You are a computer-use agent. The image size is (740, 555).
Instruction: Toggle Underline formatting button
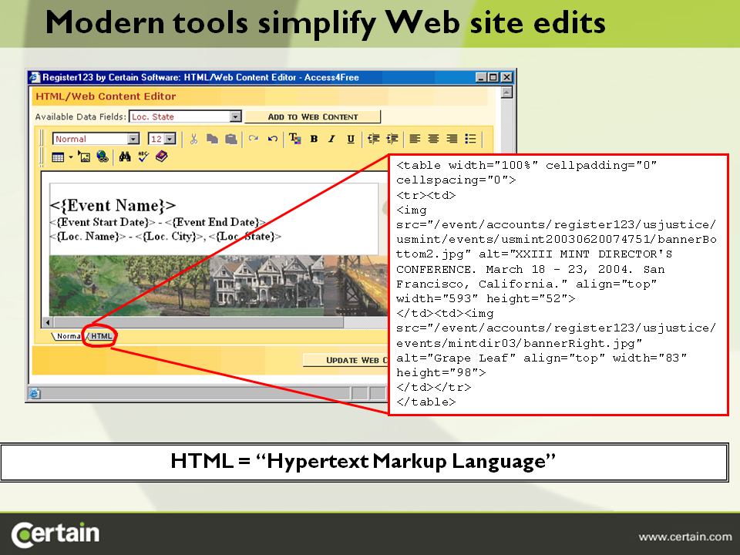[351, 139]
